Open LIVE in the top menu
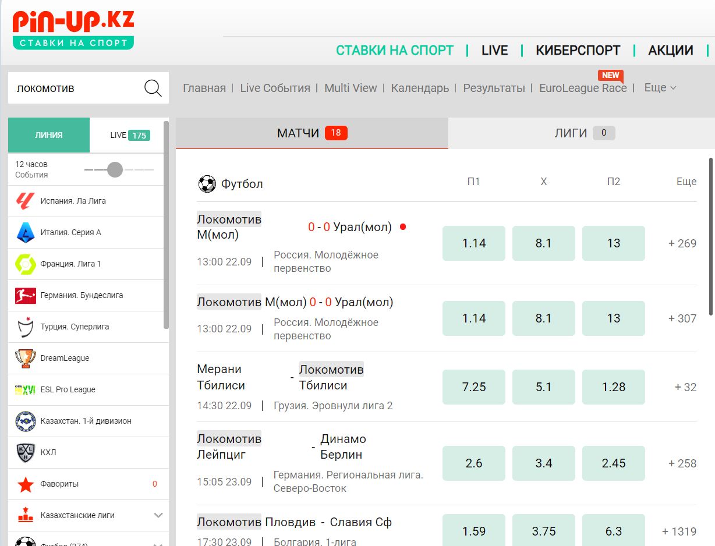 [495, 51]
